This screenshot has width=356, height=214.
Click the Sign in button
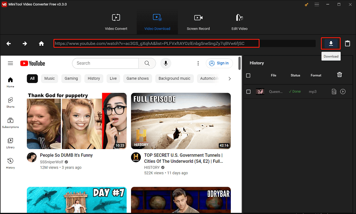[219, 63]
